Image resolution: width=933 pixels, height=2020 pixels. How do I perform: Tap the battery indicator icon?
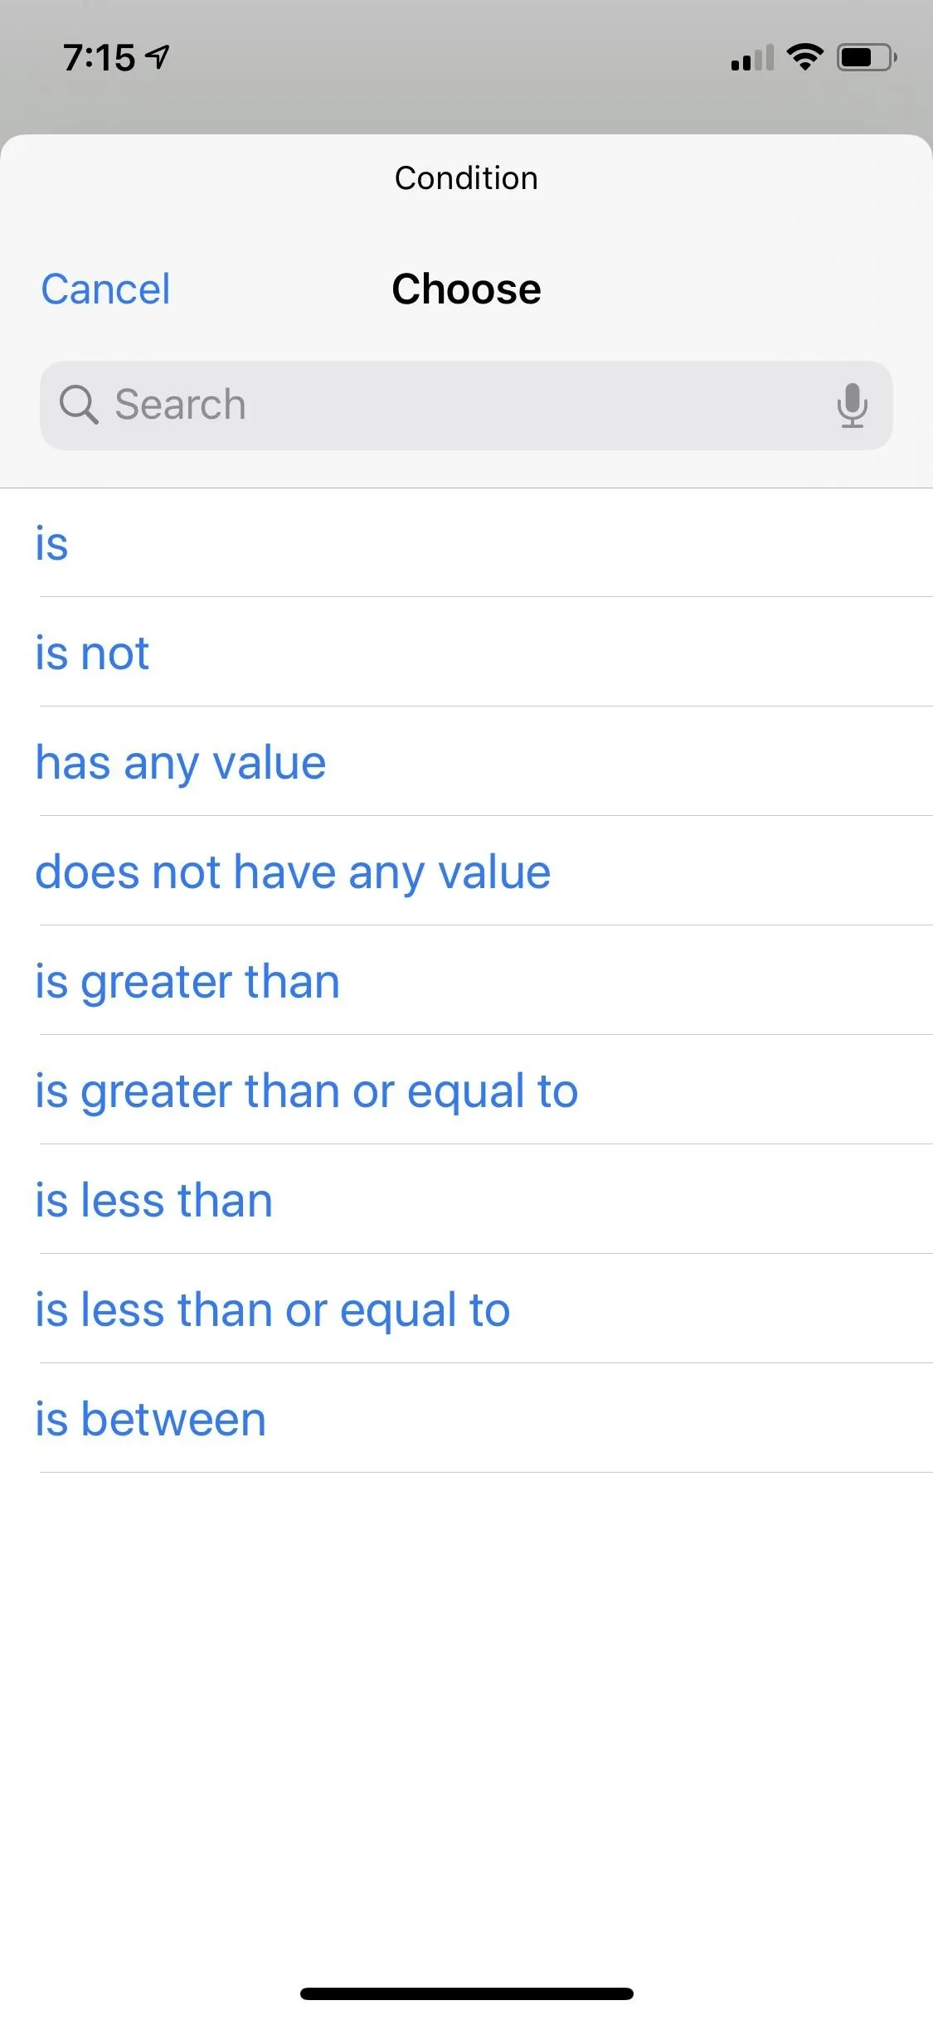tap(867, 57)
